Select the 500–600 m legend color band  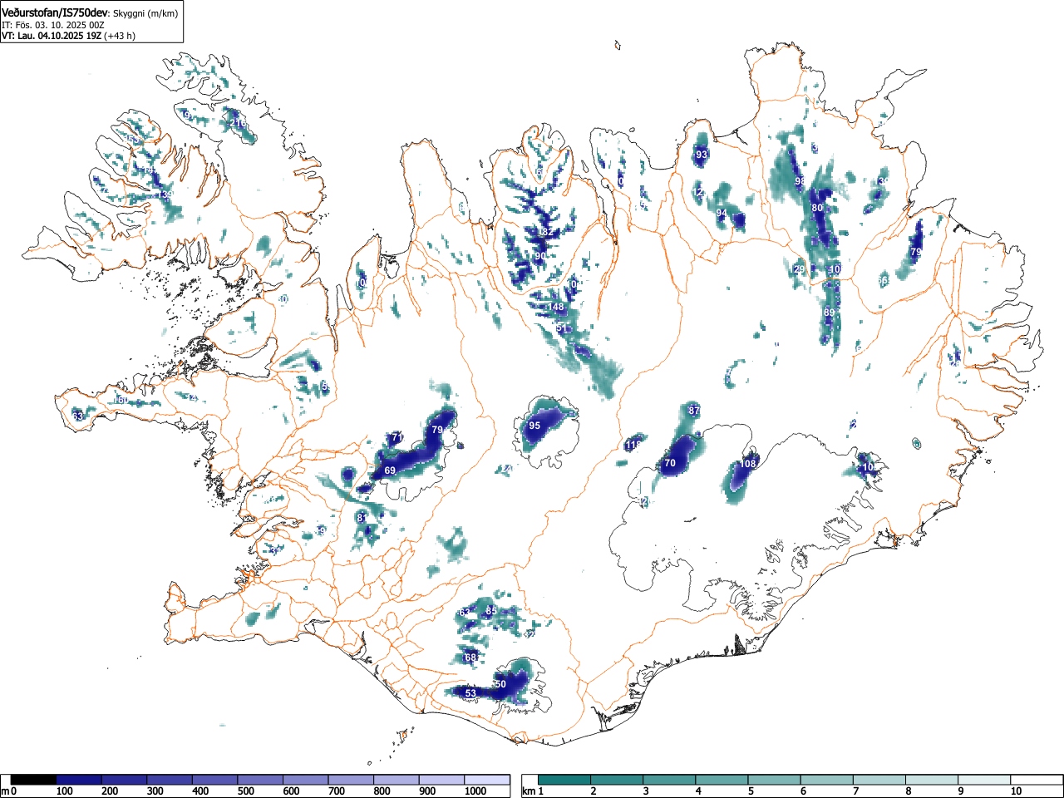tap(260, 780)
